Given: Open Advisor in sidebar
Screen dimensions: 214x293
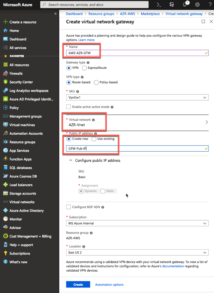Looking at the screenshot, I should tap(15, 228).
